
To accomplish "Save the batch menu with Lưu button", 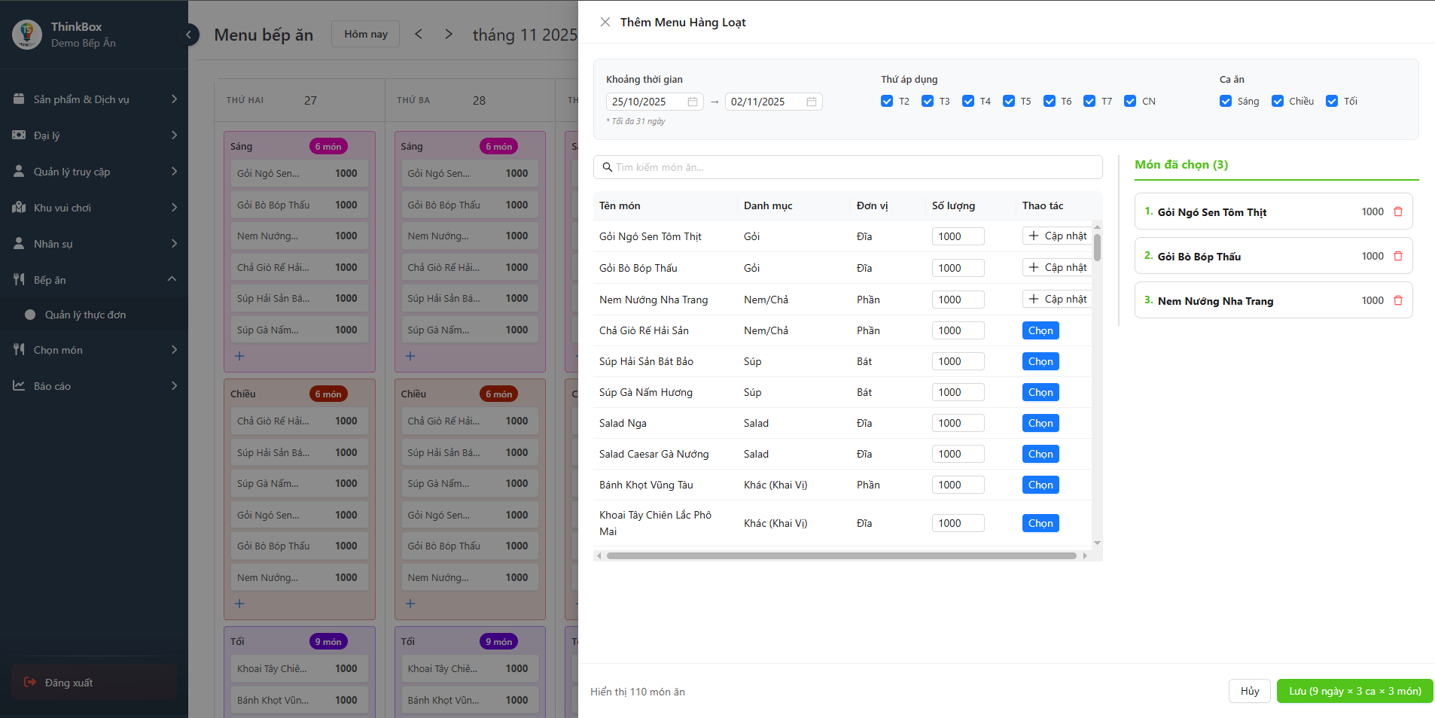I will (1354, 691).
